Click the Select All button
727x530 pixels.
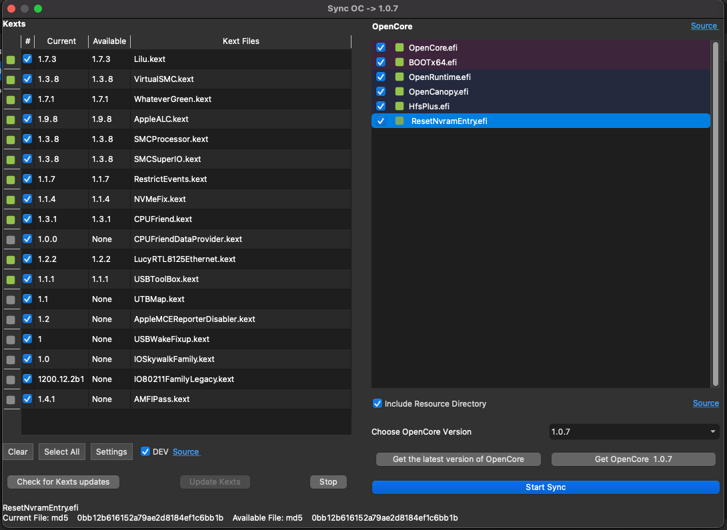coord(61,452)
